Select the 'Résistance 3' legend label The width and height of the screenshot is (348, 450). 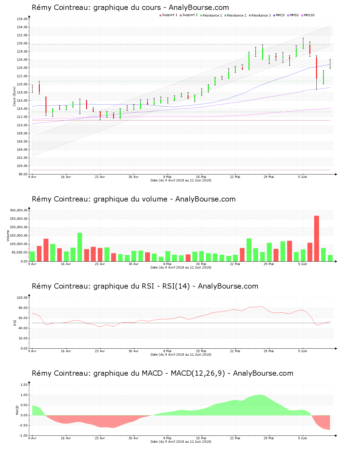261,15
